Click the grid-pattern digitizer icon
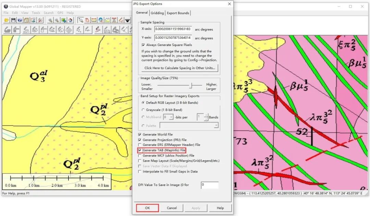 [x=69, y=30]
